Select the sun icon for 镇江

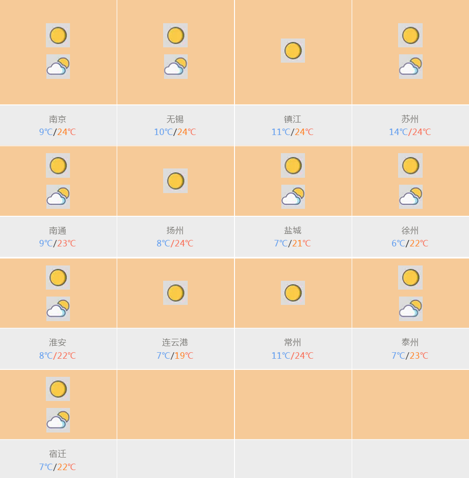coord(293,51)
